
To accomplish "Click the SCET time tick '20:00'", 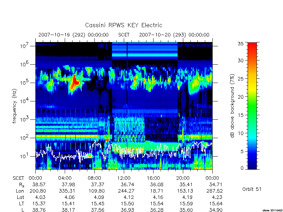I will coord(183,178).
